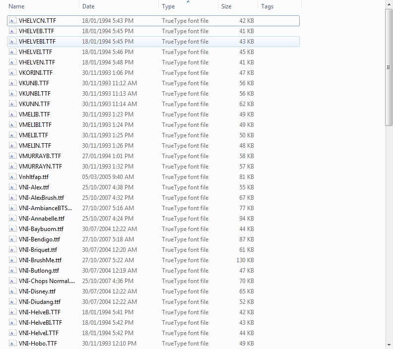Click the VNI-Briquet.ttf font icon
The image size is (393, 349).
tap(12, 250)
